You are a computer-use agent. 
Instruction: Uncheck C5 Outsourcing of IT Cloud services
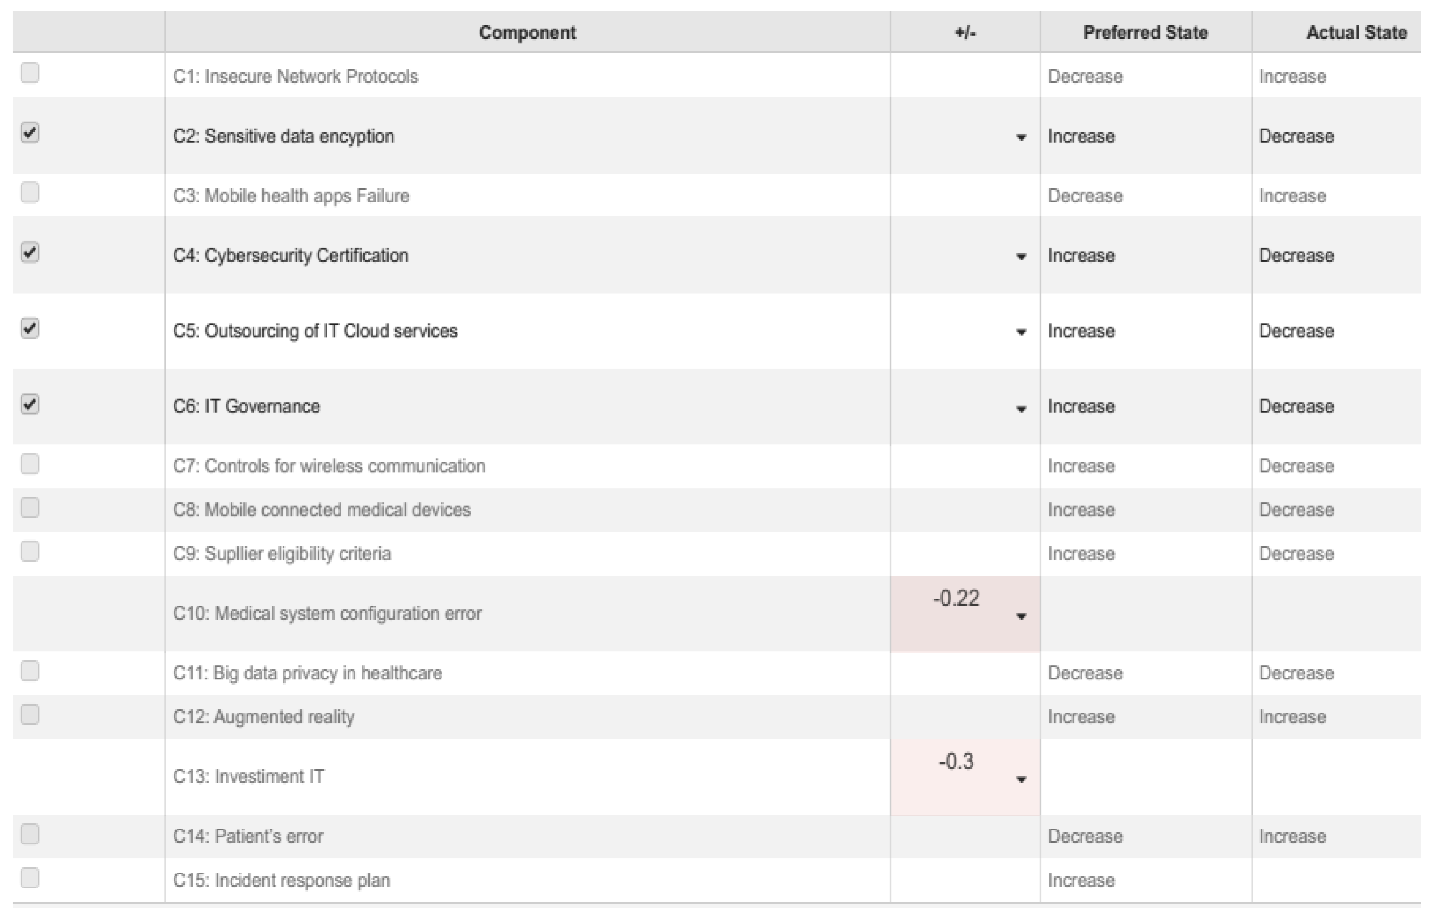click(30, 328)
